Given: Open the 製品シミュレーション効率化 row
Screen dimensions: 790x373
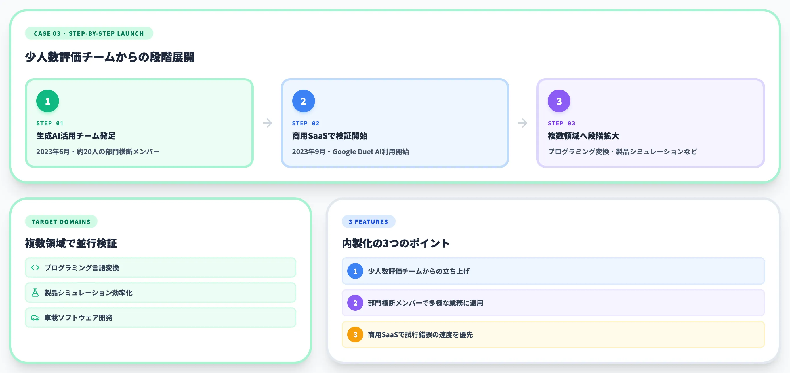Looking at the screenshot, I should click(x=160, y=293).
